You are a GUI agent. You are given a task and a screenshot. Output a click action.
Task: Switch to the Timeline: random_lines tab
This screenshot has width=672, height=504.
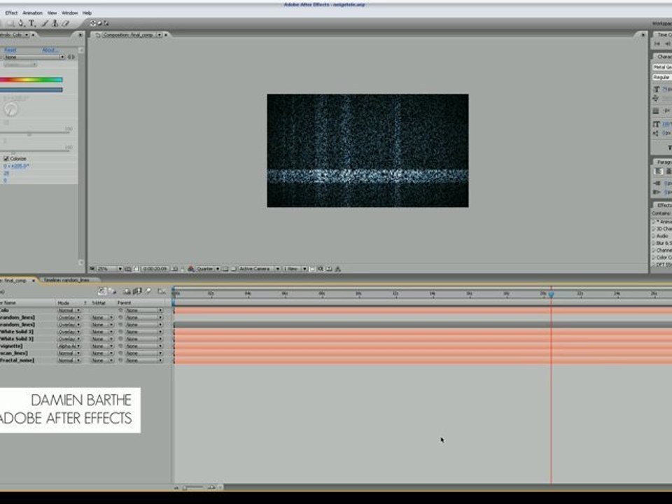click(x=67, y=280)
